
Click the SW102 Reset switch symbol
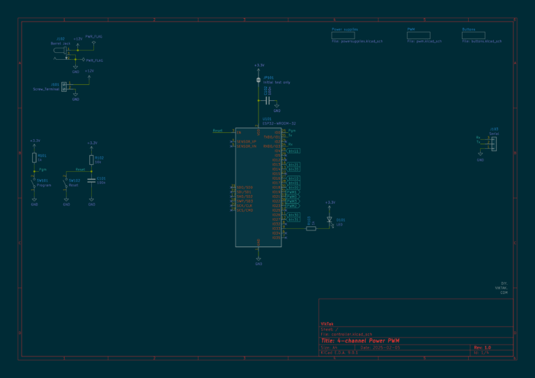66,184
